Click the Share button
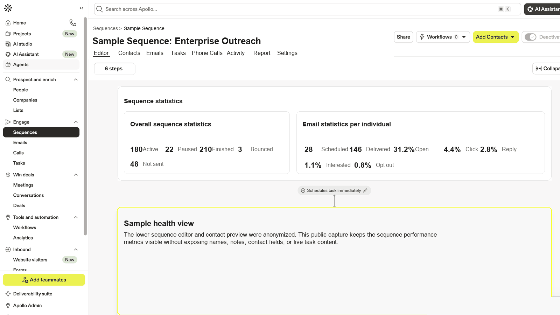The image size is (560, 315). click(x=404, y=37)
